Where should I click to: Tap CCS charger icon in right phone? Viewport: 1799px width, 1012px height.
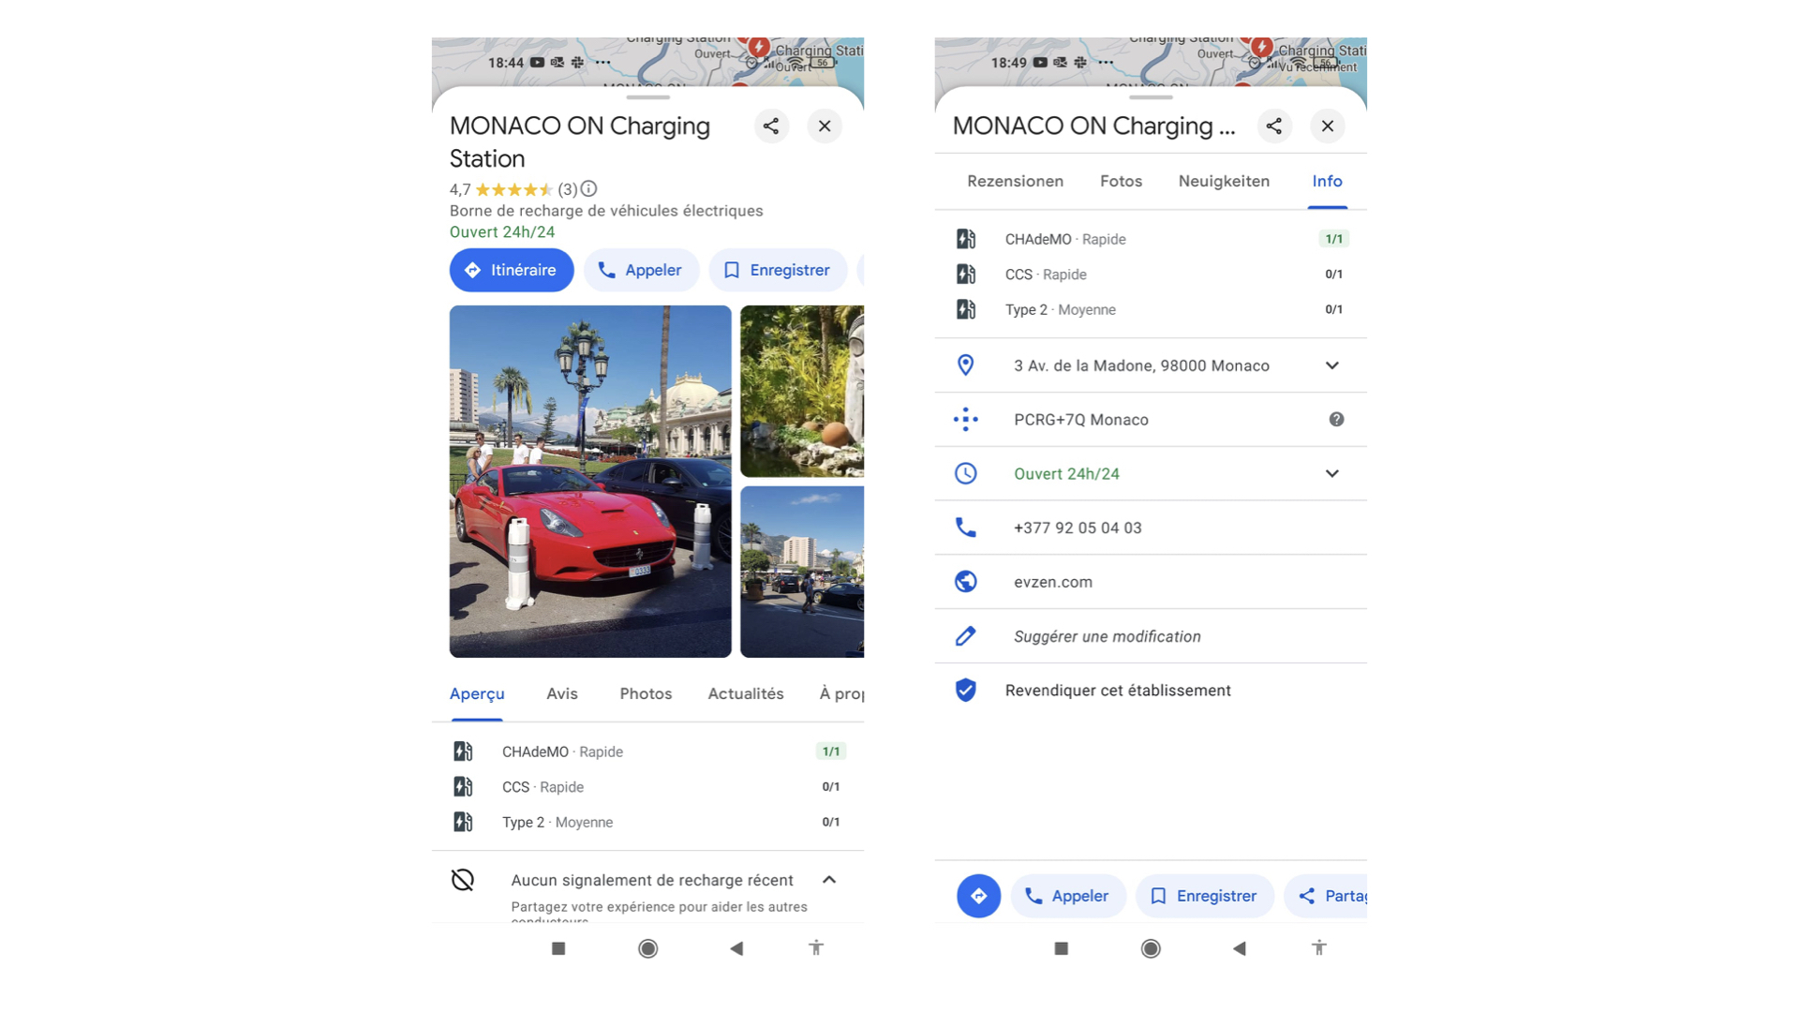[966, 275]
